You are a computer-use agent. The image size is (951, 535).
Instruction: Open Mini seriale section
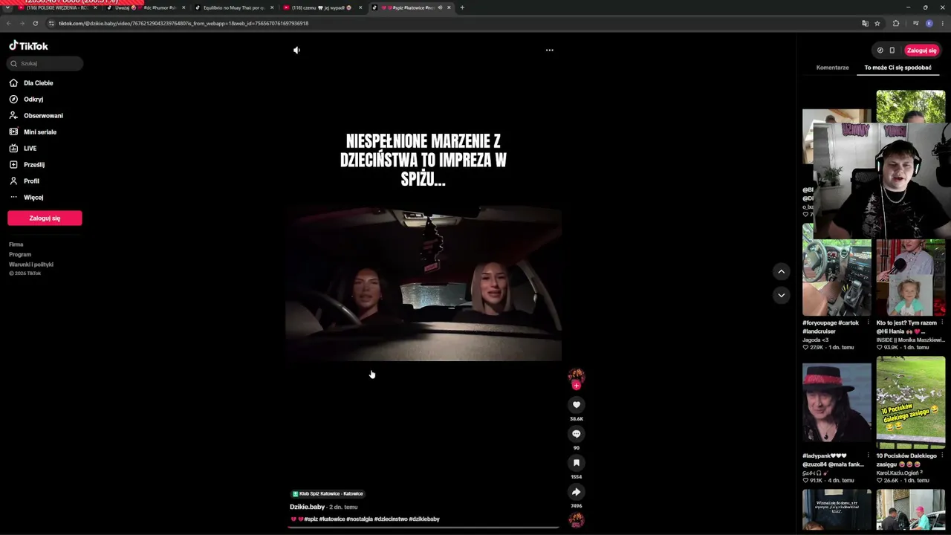tap(40, 132)
